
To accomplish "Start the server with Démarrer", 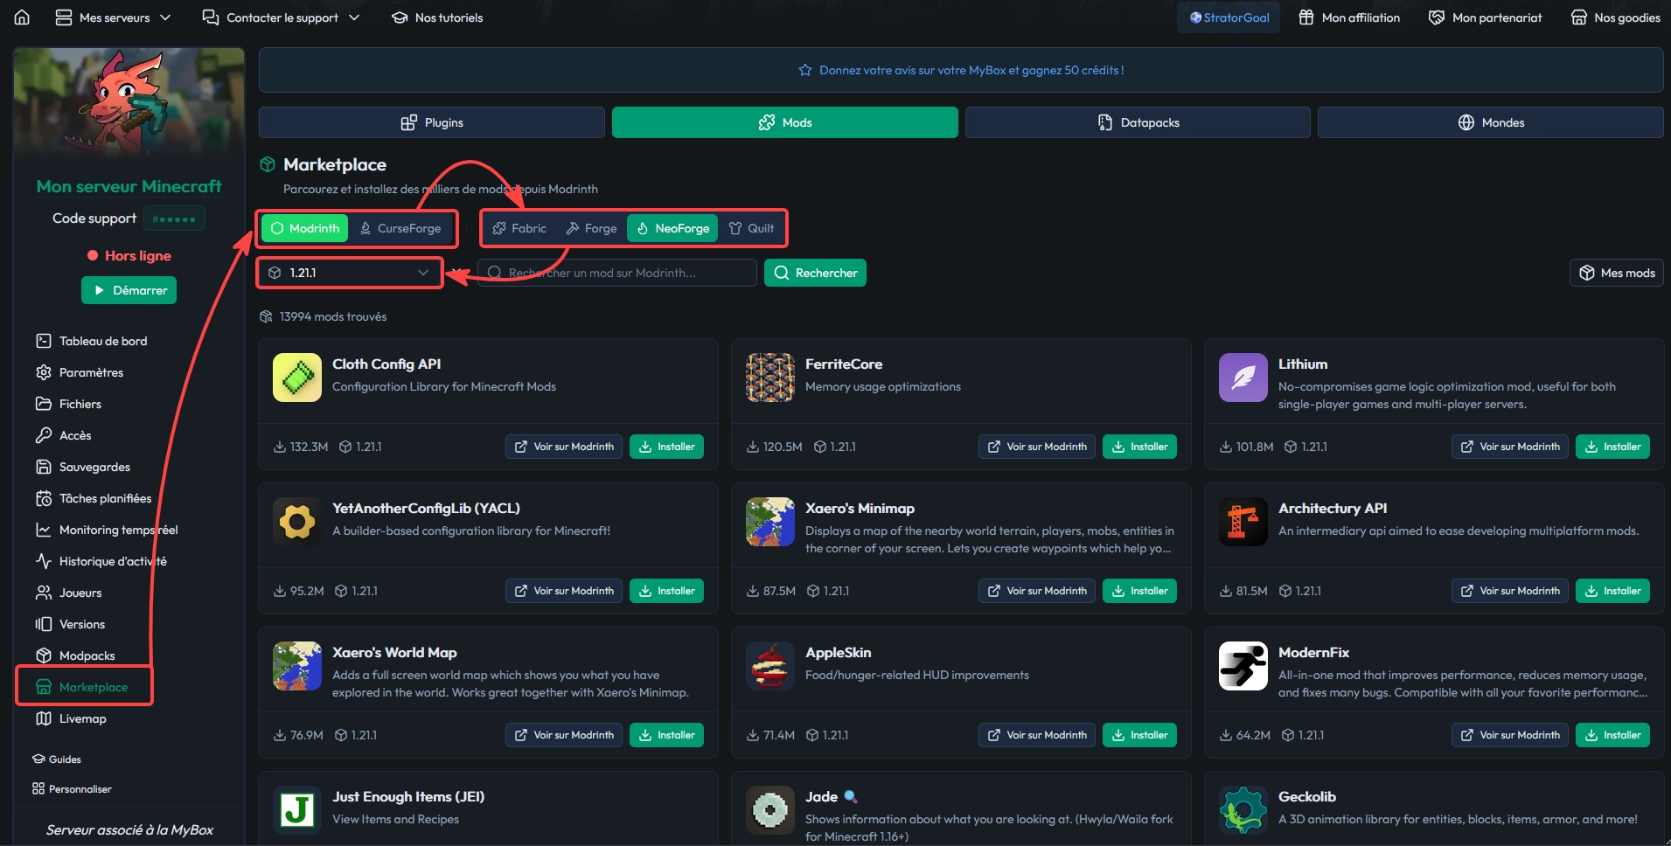I will point(129,290).
